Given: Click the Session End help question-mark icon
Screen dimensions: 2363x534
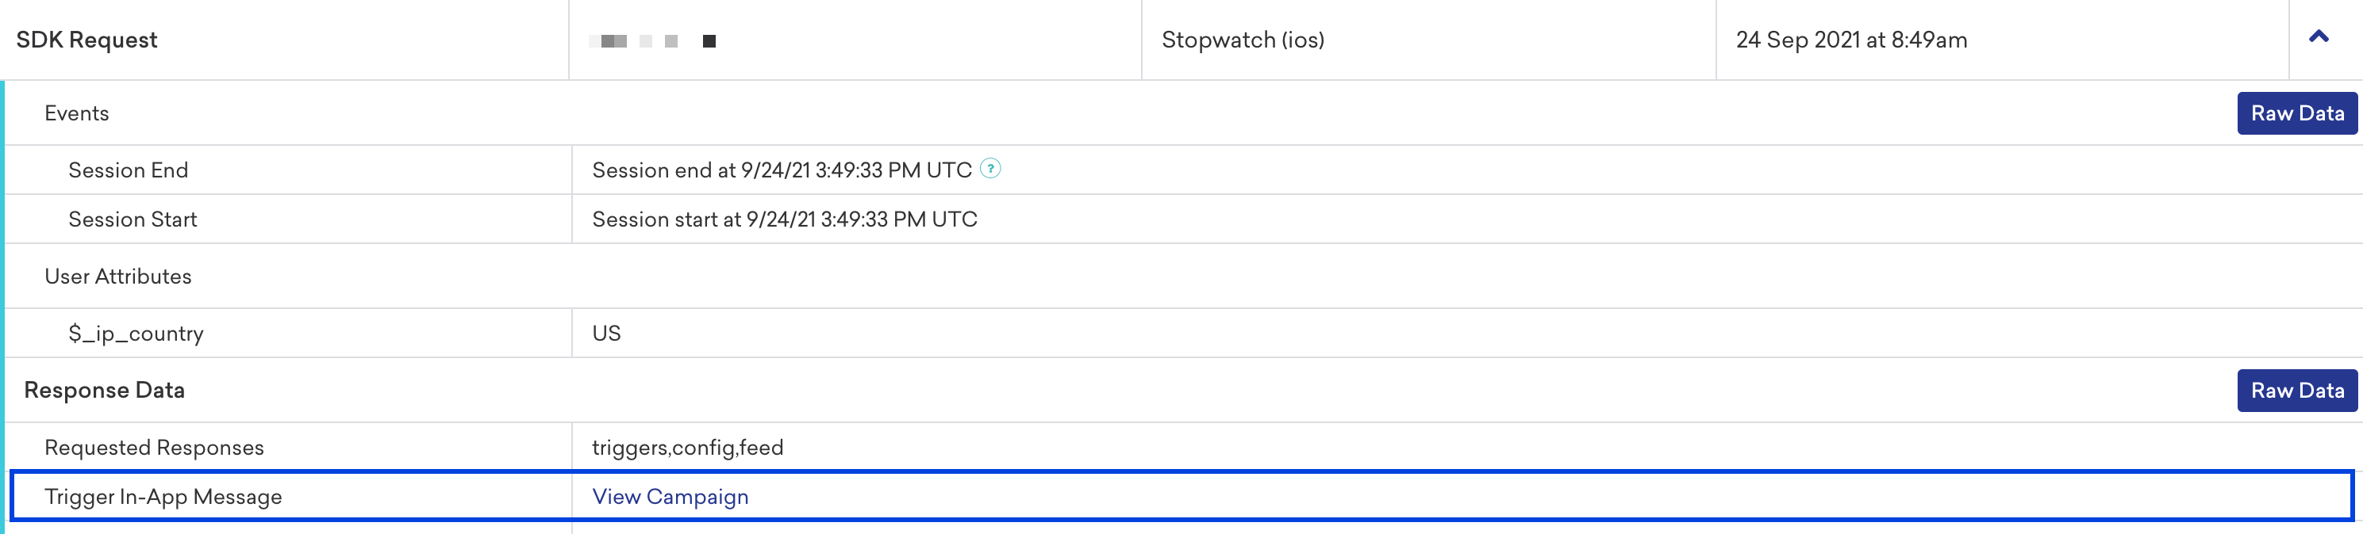Looking at the screenshot, I should click(x=989, y=169).
